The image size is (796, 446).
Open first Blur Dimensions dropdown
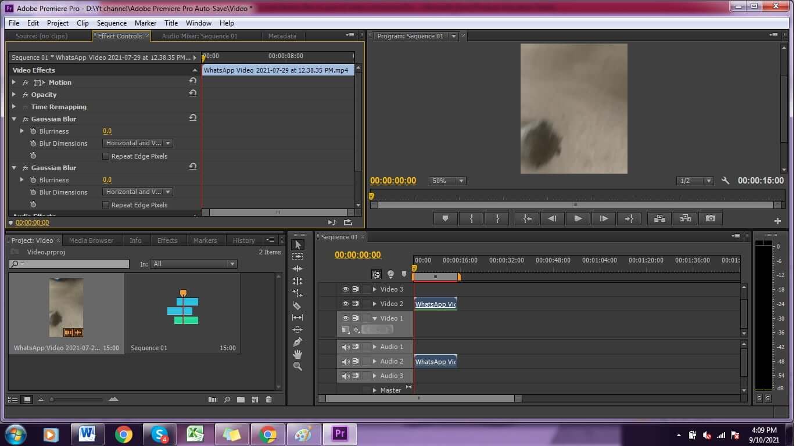(138, 143)
